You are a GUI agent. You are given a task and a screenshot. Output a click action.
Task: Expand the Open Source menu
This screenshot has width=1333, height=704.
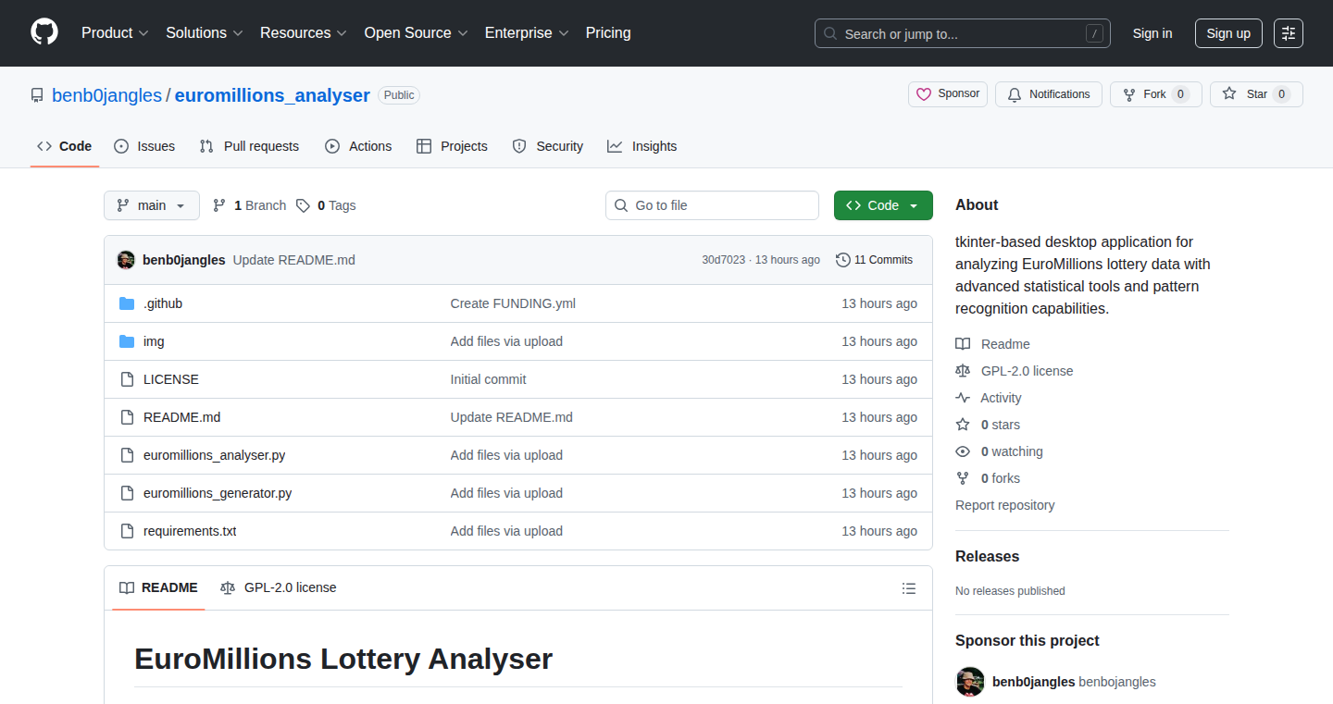[x=417, y=33]
